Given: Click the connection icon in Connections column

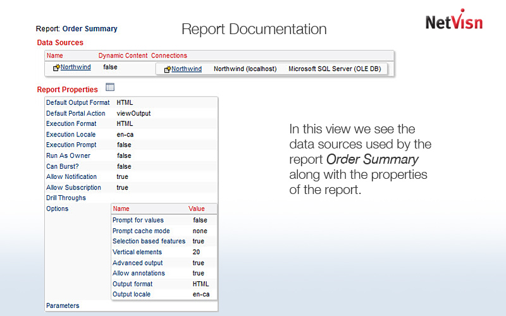Looking at the screenshot, I should tap(168, 69).
